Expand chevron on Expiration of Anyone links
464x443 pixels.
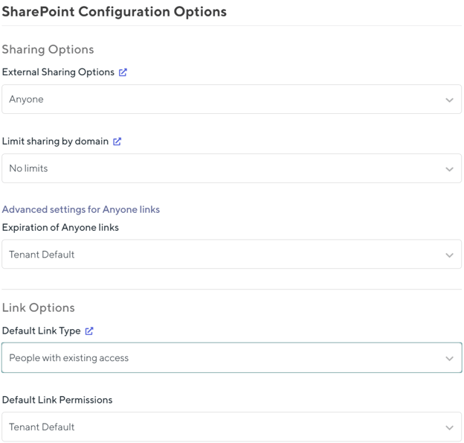pyautogui.click(x=449, y=255)
